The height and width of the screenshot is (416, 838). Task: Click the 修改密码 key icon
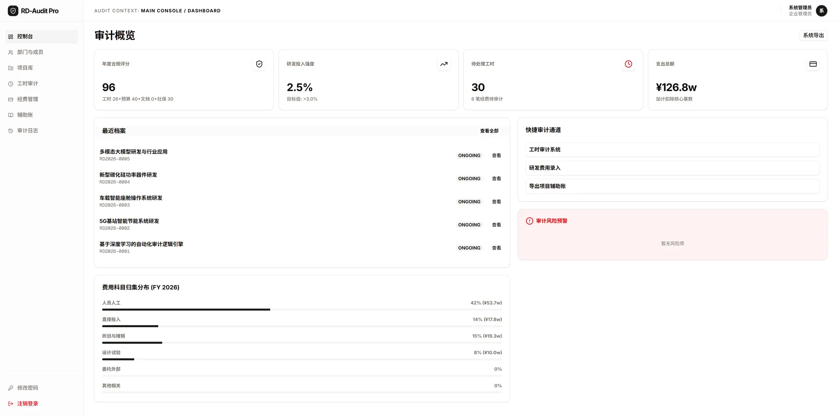(10, 388)
